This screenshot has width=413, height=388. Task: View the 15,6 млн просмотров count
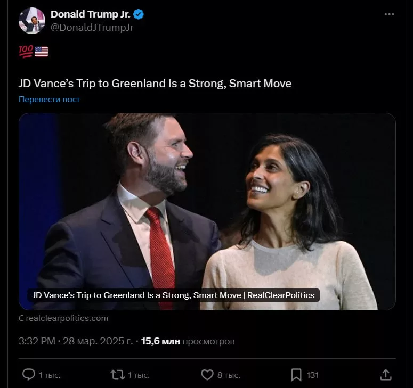pyautogui.click(x=188, y=341)
